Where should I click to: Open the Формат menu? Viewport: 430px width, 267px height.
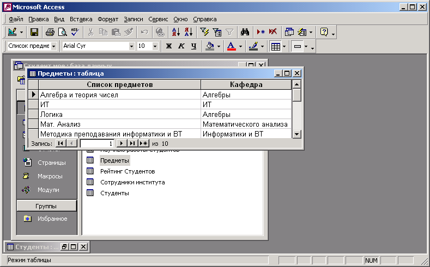point(108,19)
